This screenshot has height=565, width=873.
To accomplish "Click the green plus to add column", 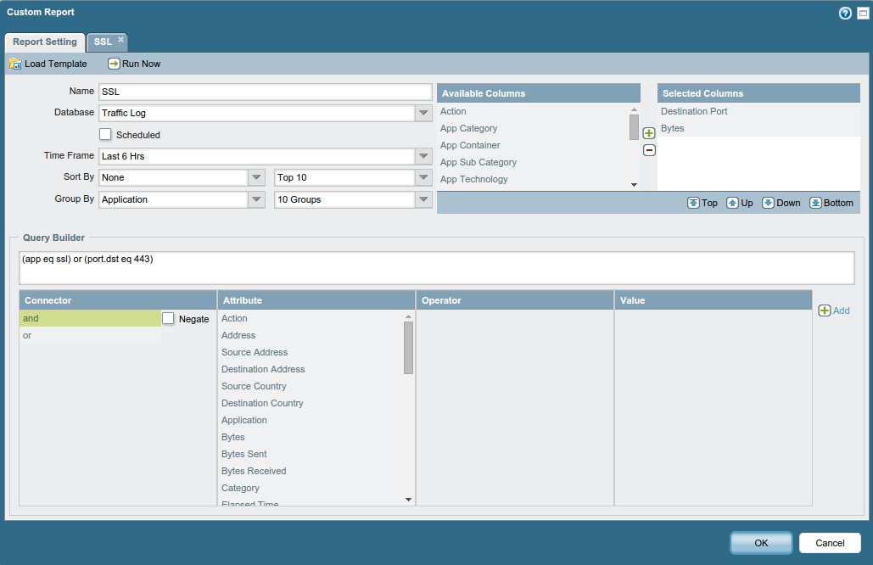I will coord(649,133).
